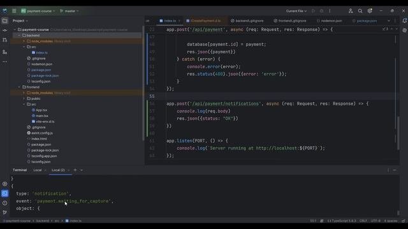Select the Local terminal tab
This screenshot has height=229, width=408.
pos(38,170)
